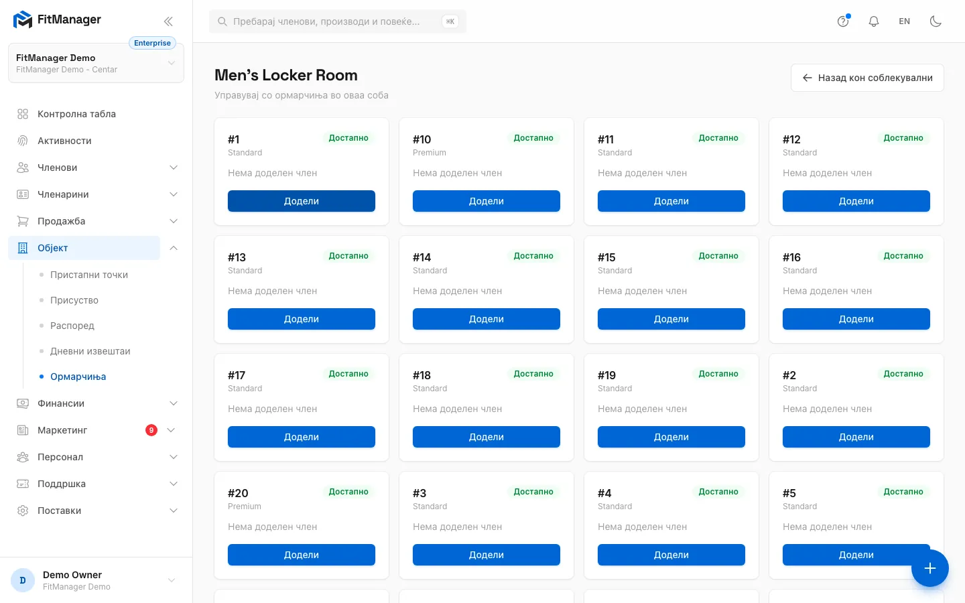Image resolution: width=965 pixels, height=603 pixels.
Task: Click the Demo Owner avatar
Action: pos(23,580)
